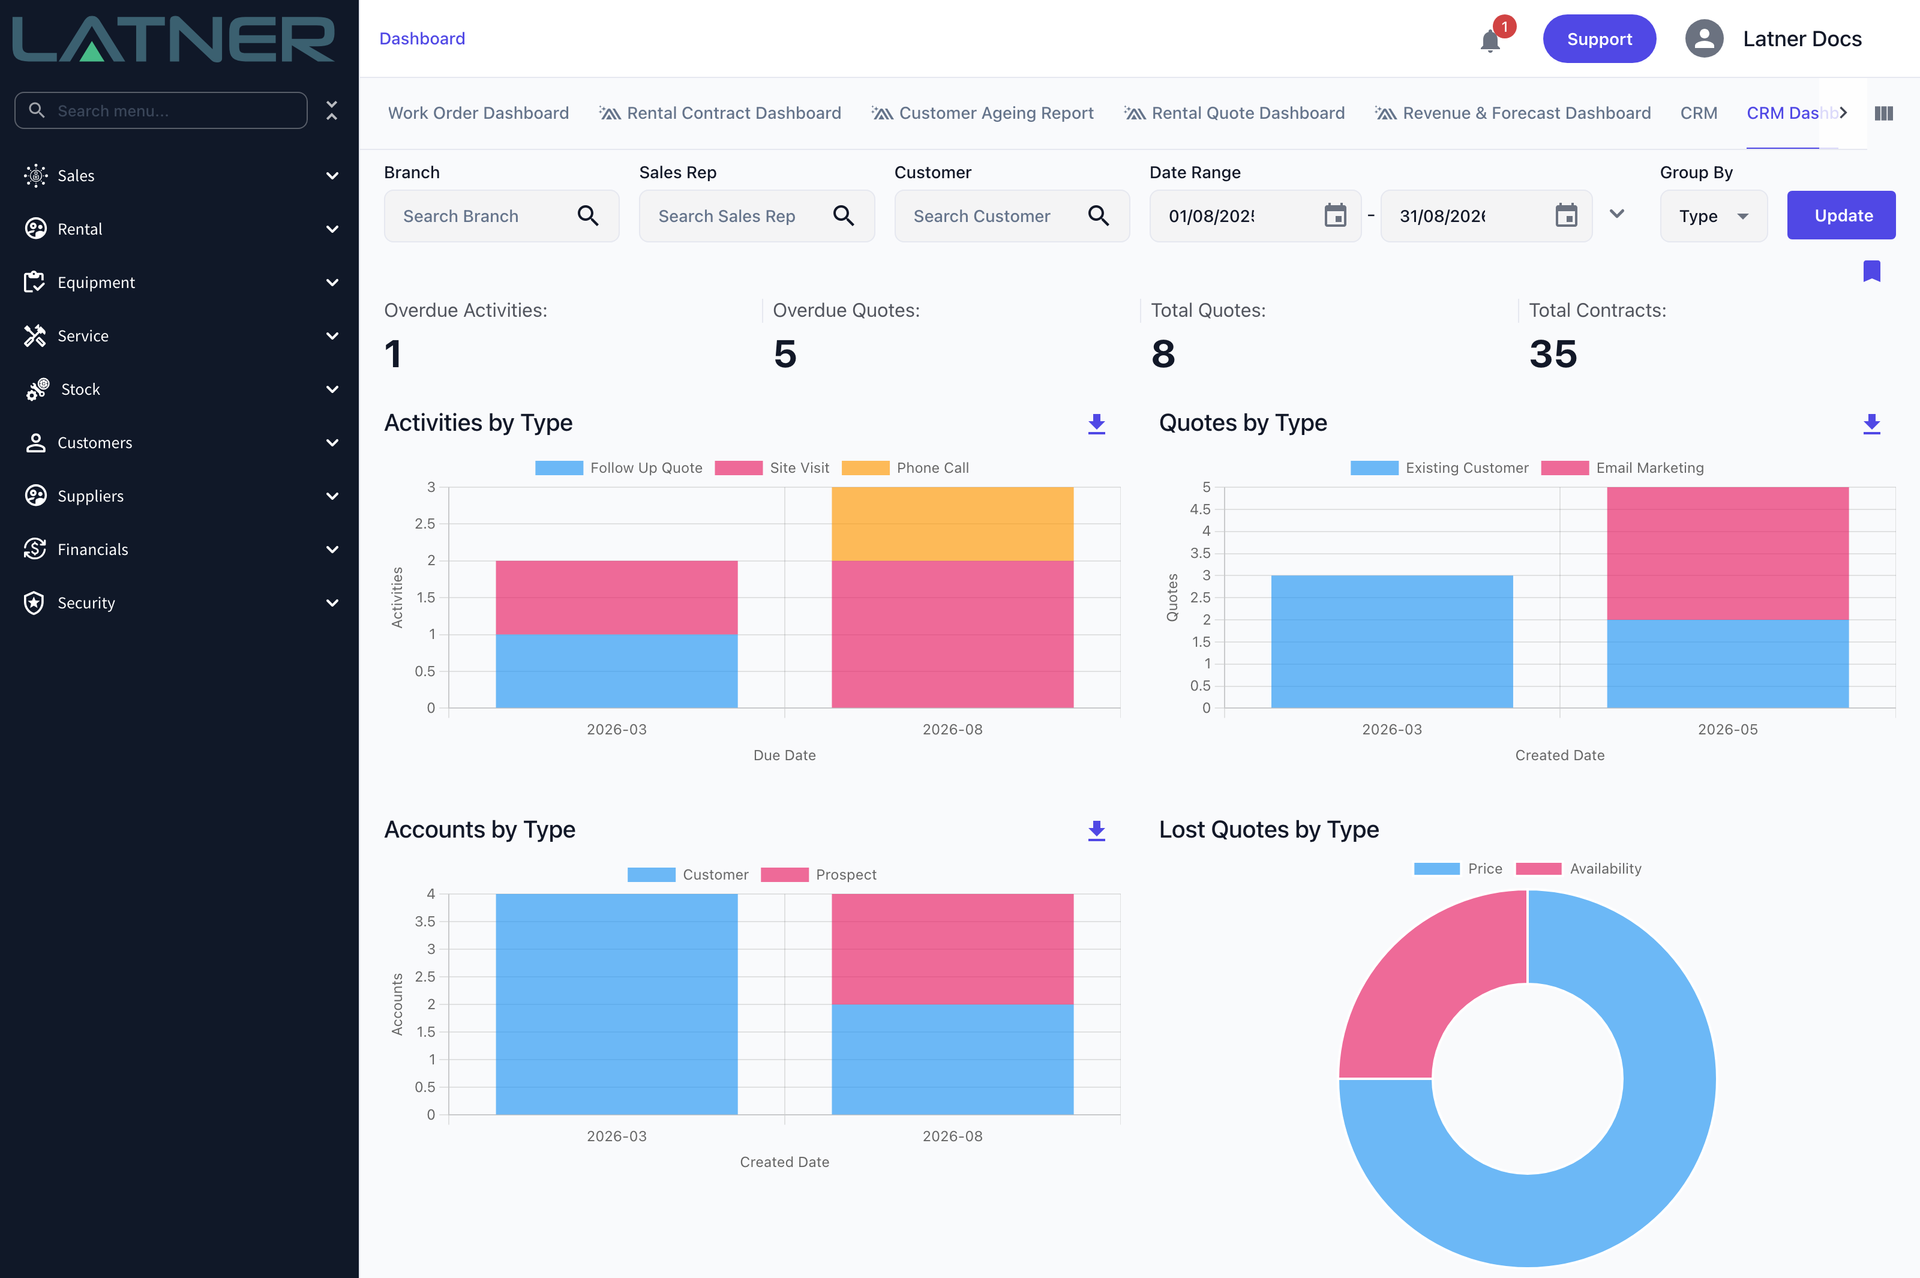1920x1278 pixels.
Task: Click the Branch search magnifier icon
Action: (x=587, y=216)
